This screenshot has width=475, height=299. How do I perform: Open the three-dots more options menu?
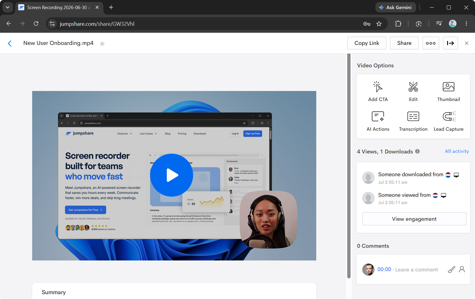(x=431, y=43)
